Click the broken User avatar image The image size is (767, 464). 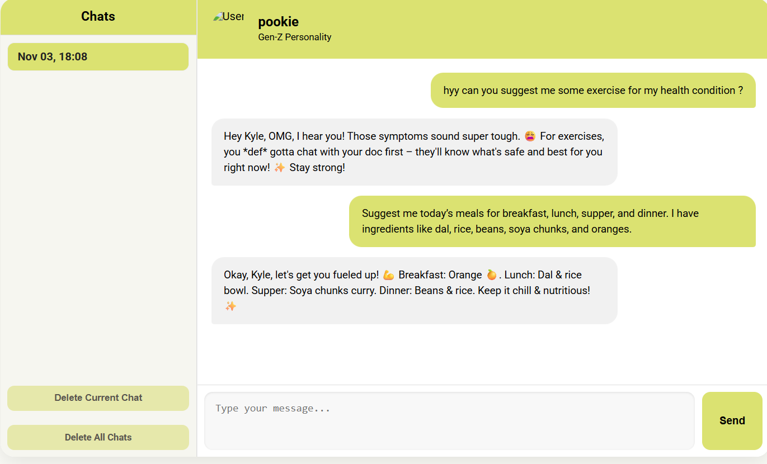point(228,17)
